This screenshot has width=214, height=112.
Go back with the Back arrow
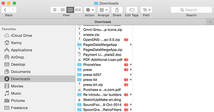5,10
